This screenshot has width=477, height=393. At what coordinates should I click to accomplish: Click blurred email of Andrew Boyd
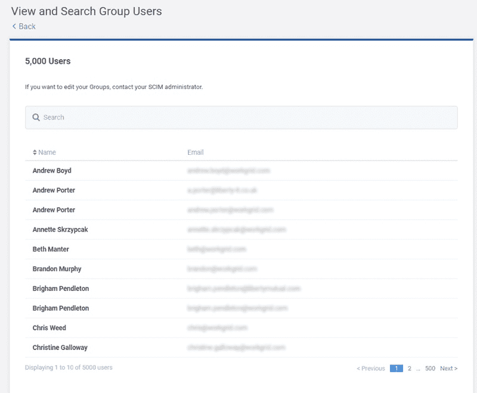coord(229,171)
